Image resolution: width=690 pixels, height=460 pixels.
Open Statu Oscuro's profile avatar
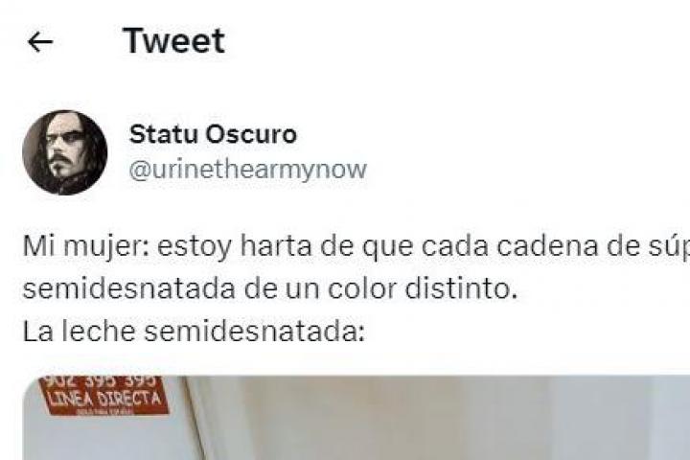tap(65, 152)
